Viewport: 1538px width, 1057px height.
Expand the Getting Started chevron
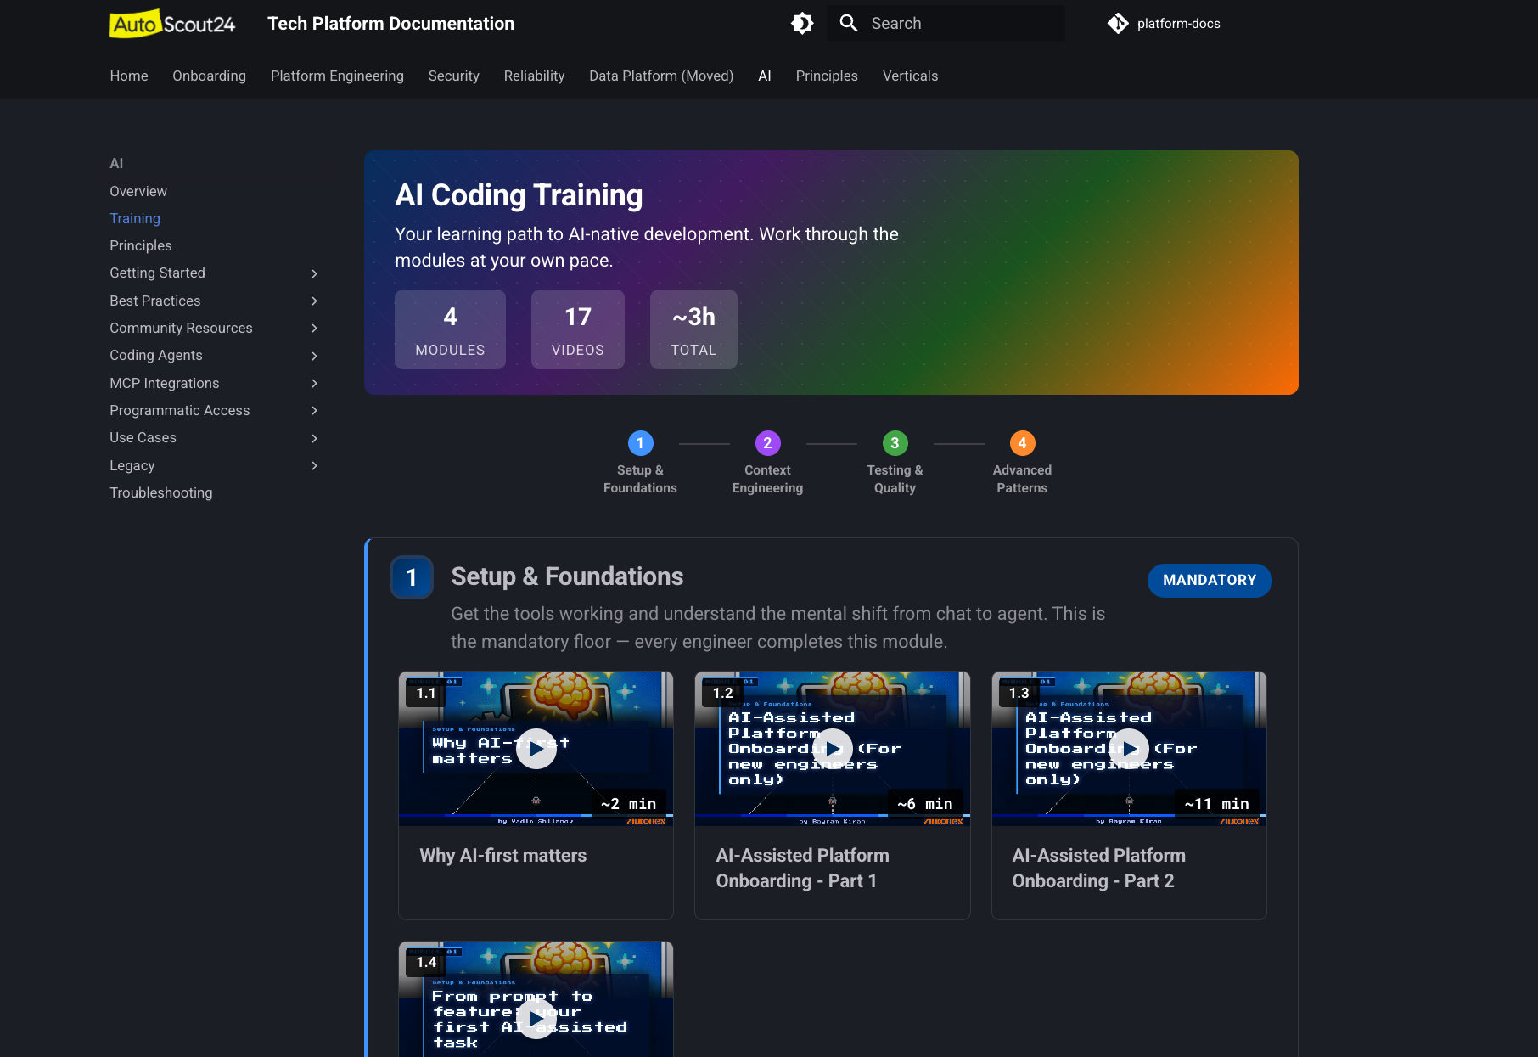(x=314, y=273)
